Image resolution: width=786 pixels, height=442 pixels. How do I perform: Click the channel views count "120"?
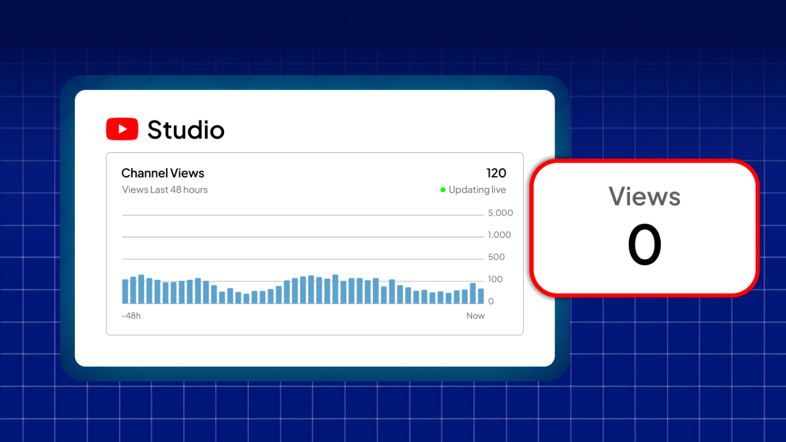coord(496,173)
